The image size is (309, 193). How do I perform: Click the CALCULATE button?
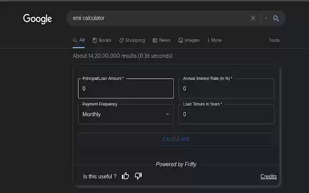pyautogui.click(x=176, y=139)
